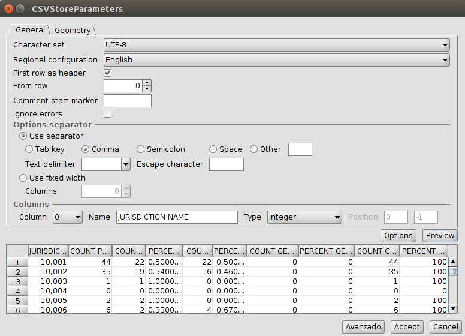Increment the From row value
The height and width of the screenshot is (336, 465).
[147, 83]
